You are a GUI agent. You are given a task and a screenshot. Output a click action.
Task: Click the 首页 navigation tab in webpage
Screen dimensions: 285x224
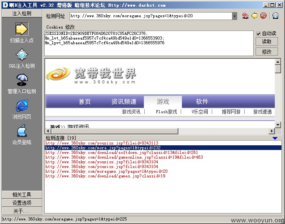[x=85, y=102]
